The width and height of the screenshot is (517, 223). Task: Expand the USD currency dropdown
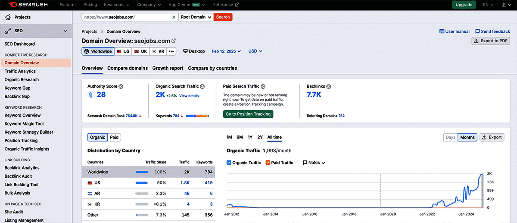click(255, 51)
